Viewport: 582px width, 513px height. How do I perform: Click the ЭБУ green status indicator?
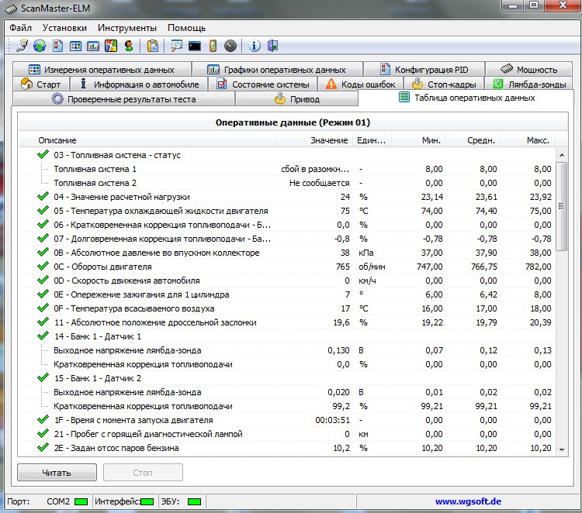coord(195,502)
